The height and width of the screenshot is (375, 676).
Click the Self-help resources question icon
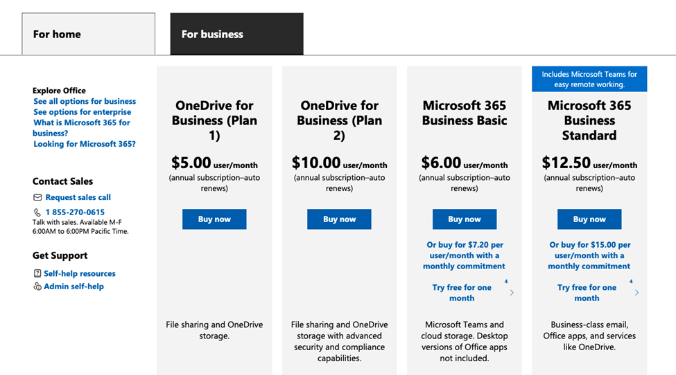point(37,274)
